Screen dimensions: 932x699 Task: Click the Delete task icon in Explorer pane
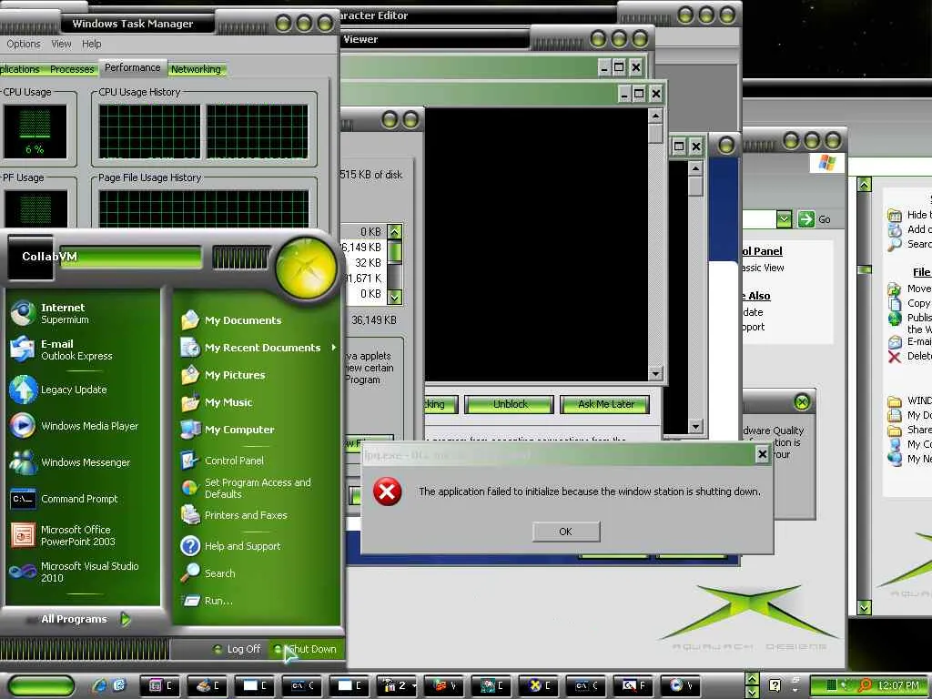[x=895, y=356]
